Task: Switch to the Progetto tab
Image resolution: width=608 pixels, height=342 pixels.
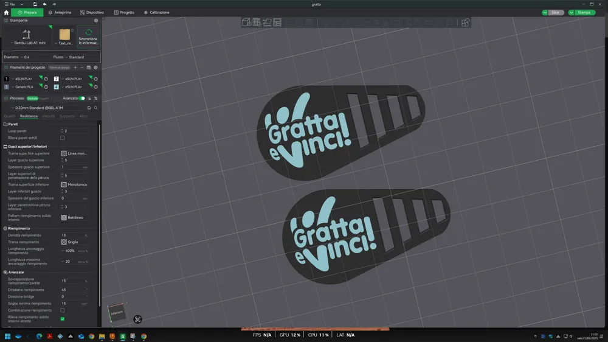Action: 124,12
